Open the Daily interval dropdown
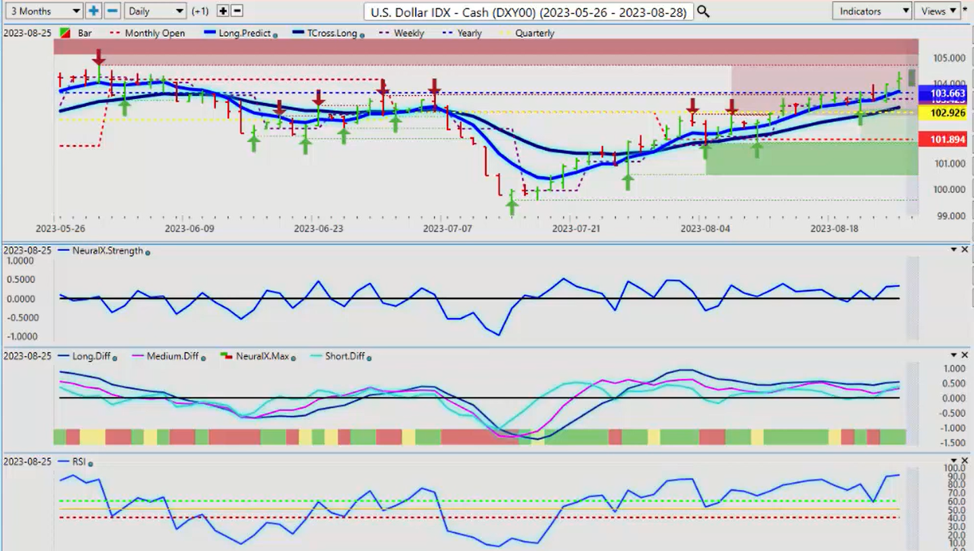Screen dimensions: 974x551 coord(155,11)
